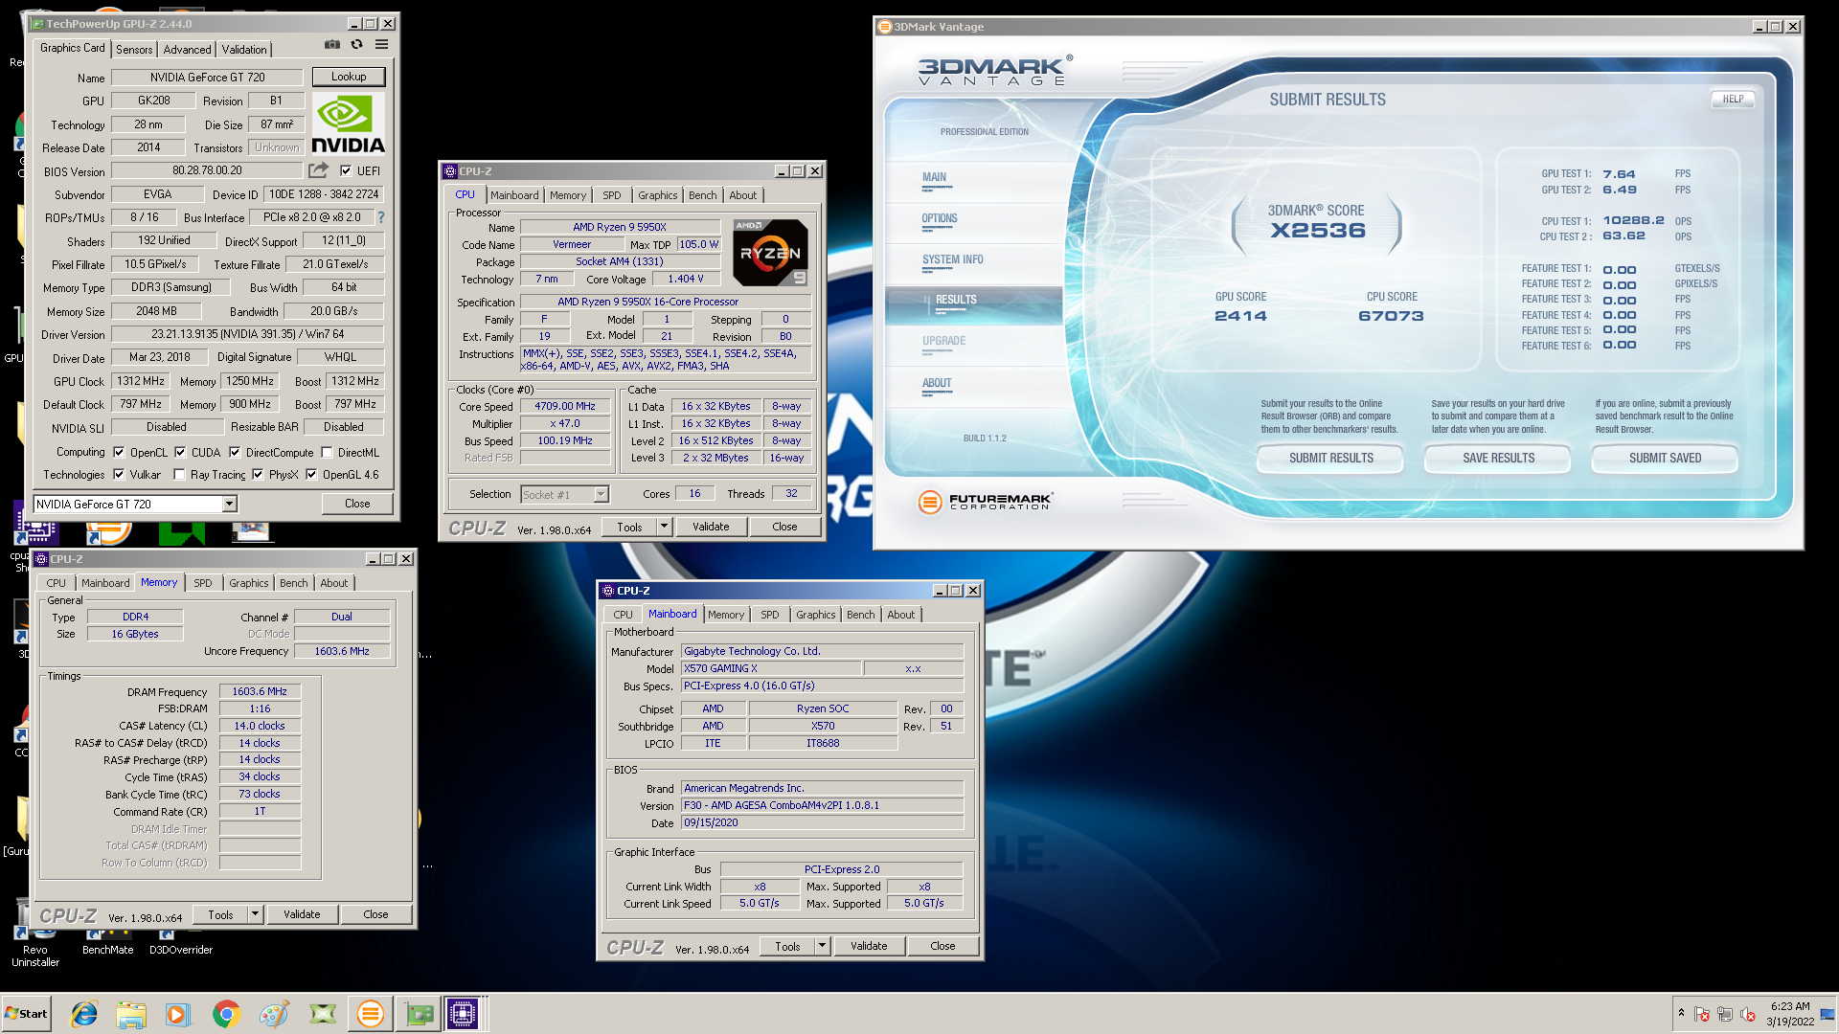Viewport: 1839px width, 1034px height.
Task: Toggle the Vulkan technologies checkbox
Action: pos(119,475)
